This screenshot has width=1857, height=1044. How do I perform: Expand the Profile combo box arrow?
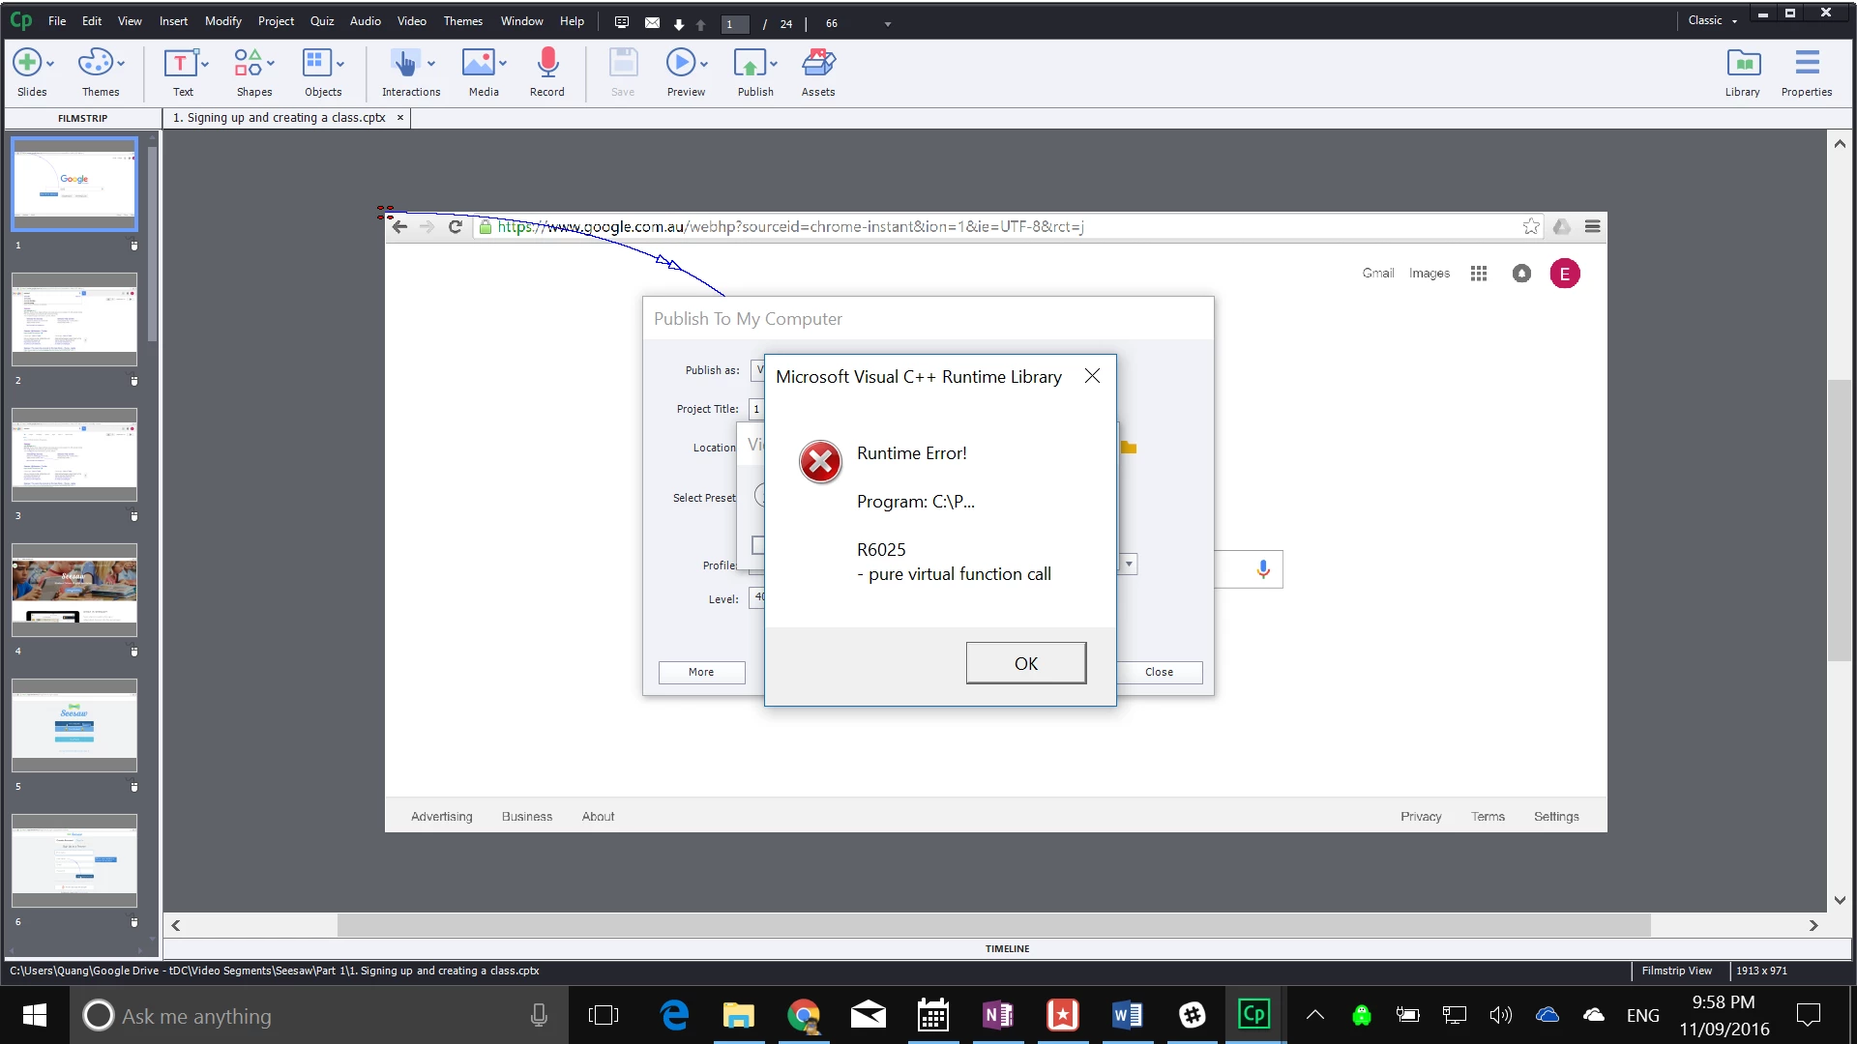coord(1129,564)
